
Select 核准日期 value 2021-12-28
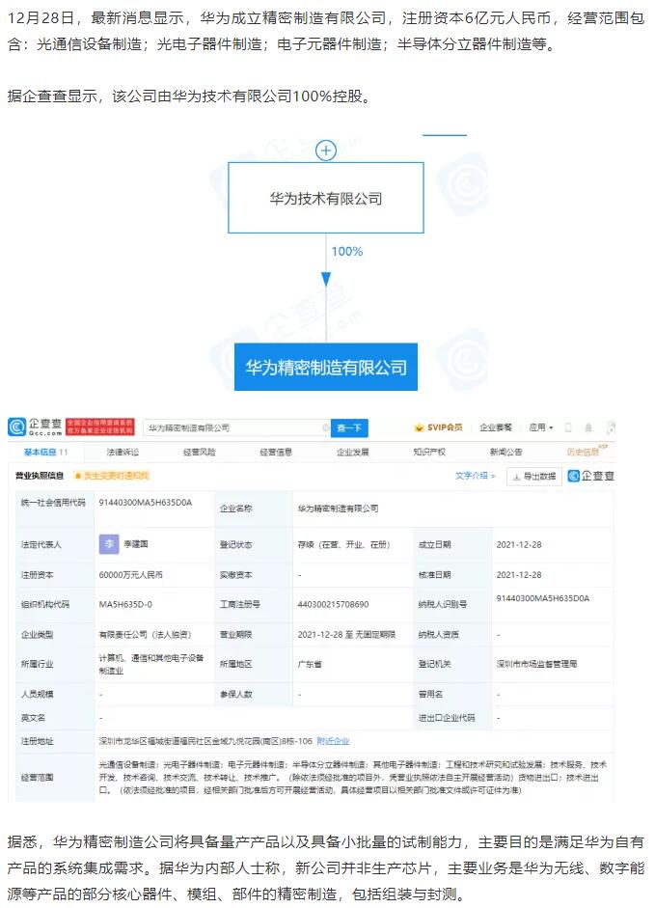coord(519,575)
